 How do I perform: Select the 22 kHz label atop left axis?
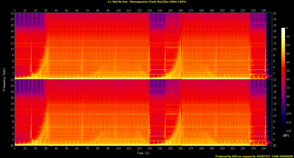12,13
